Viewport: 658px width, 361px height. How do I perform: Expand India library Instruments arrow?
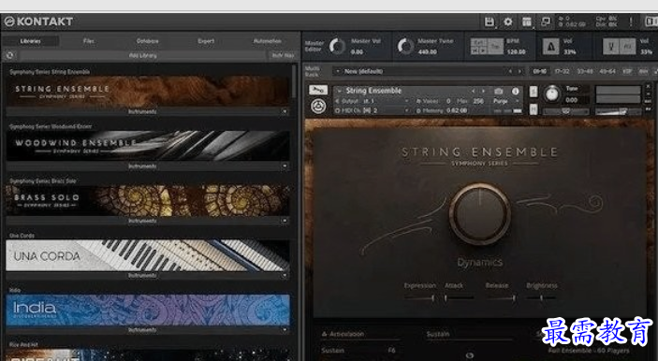[285, 330]
